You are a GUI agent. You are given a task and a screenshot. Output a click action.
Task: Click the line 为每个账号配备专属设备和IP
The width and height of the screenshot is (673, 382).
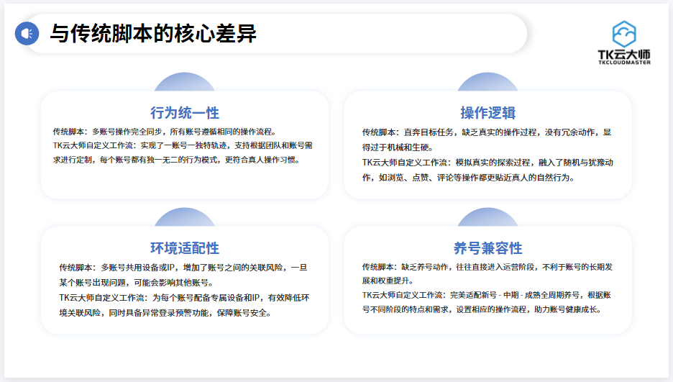(184, 297)
